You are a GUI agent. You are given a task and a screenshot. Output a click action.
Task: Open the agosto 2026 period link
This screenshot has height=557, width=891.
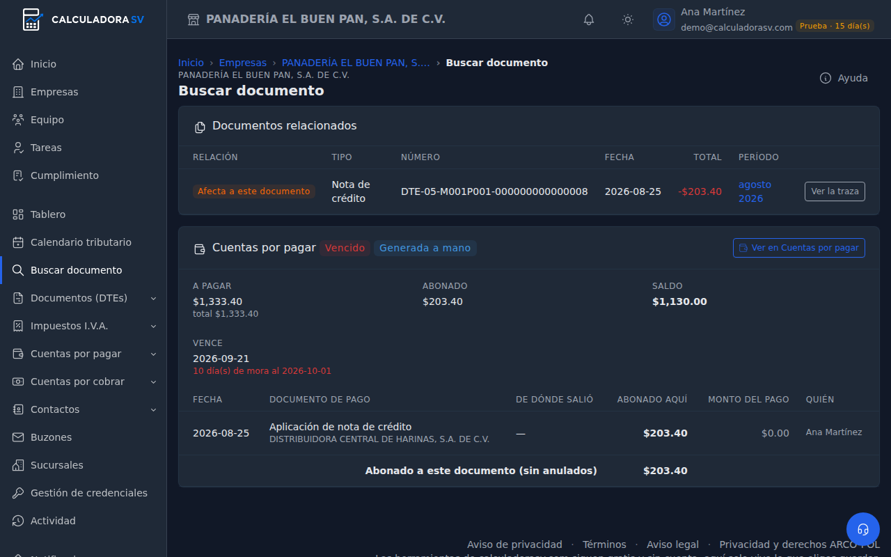[x=755, y=191]
